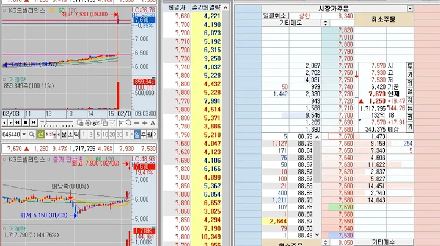This screenshot has height=246, width=440.
Task: Click the top 취소주문 button
Action: click(x=384, y=19)
